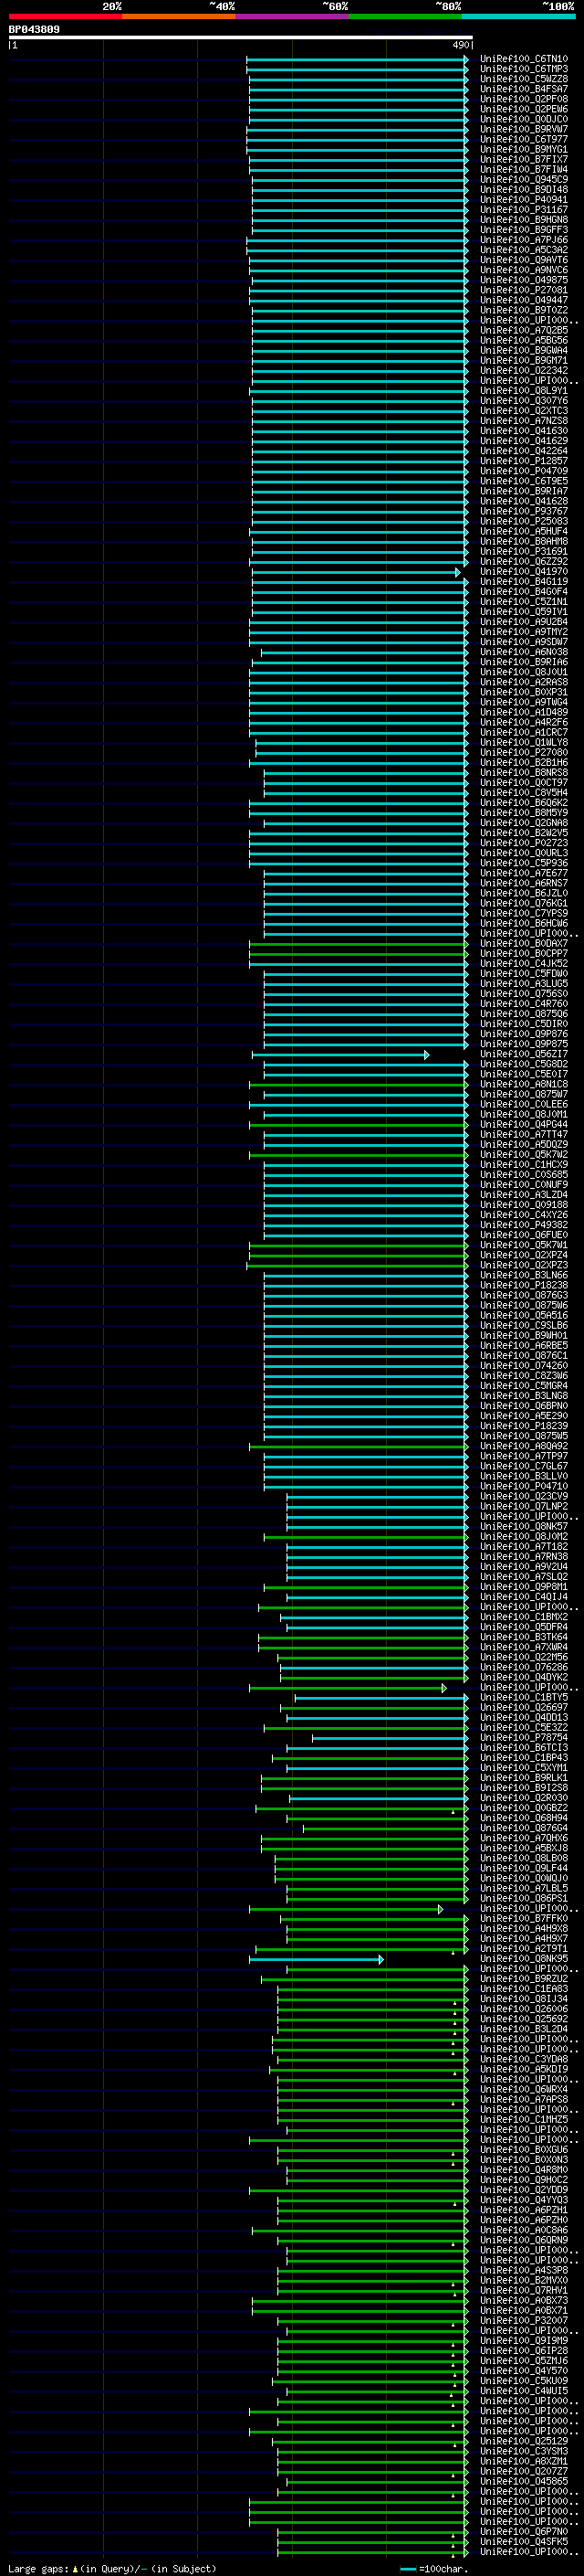
Task: Click label UniRef100_A3LUG5
Action: [524, 984]
